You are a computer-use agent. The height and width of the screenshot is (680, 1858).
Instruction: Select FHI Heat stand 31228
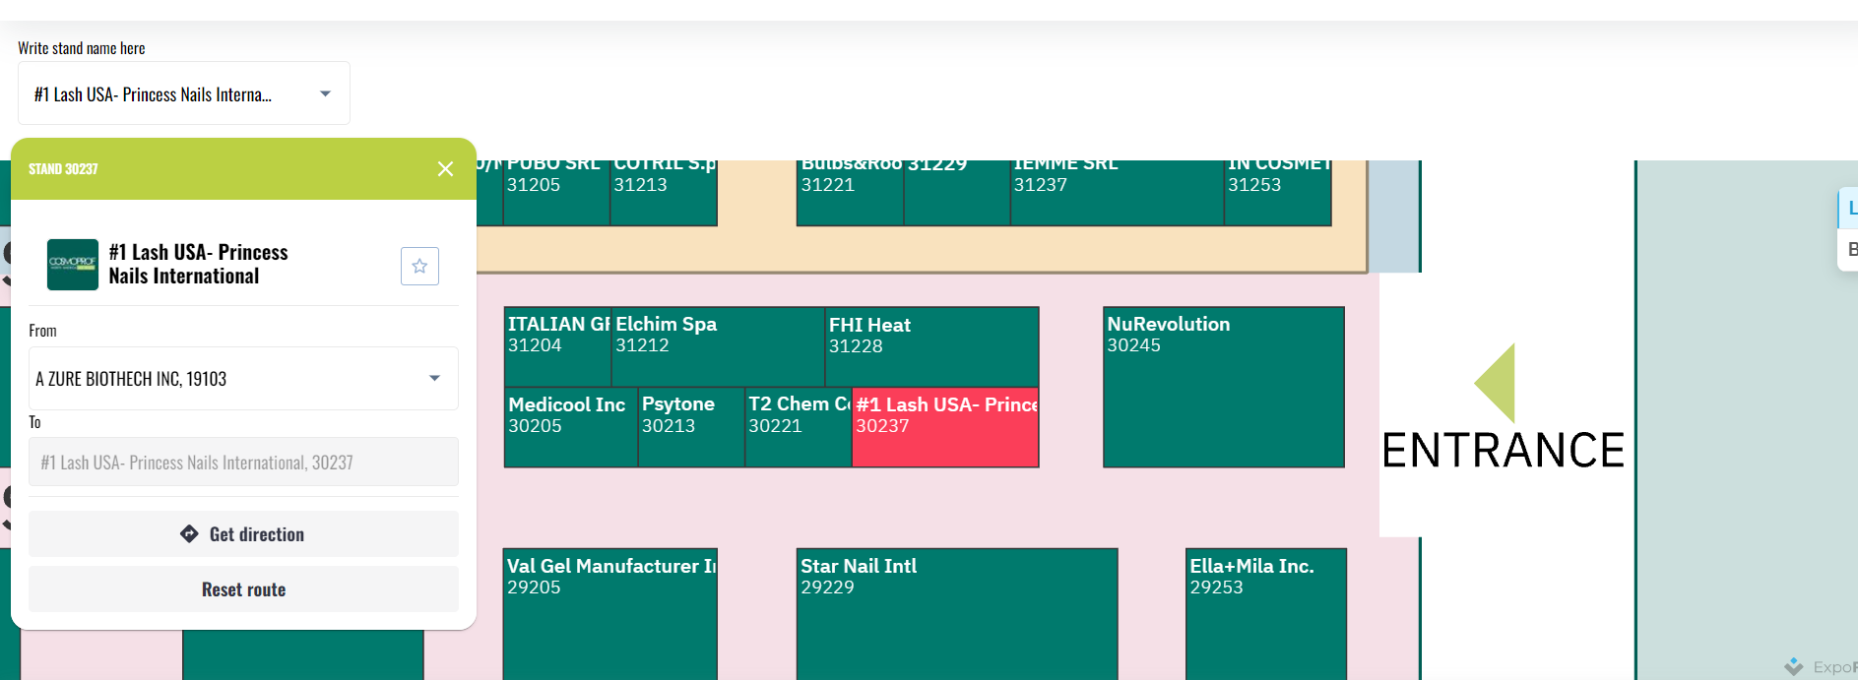click(x=930, y=346)
